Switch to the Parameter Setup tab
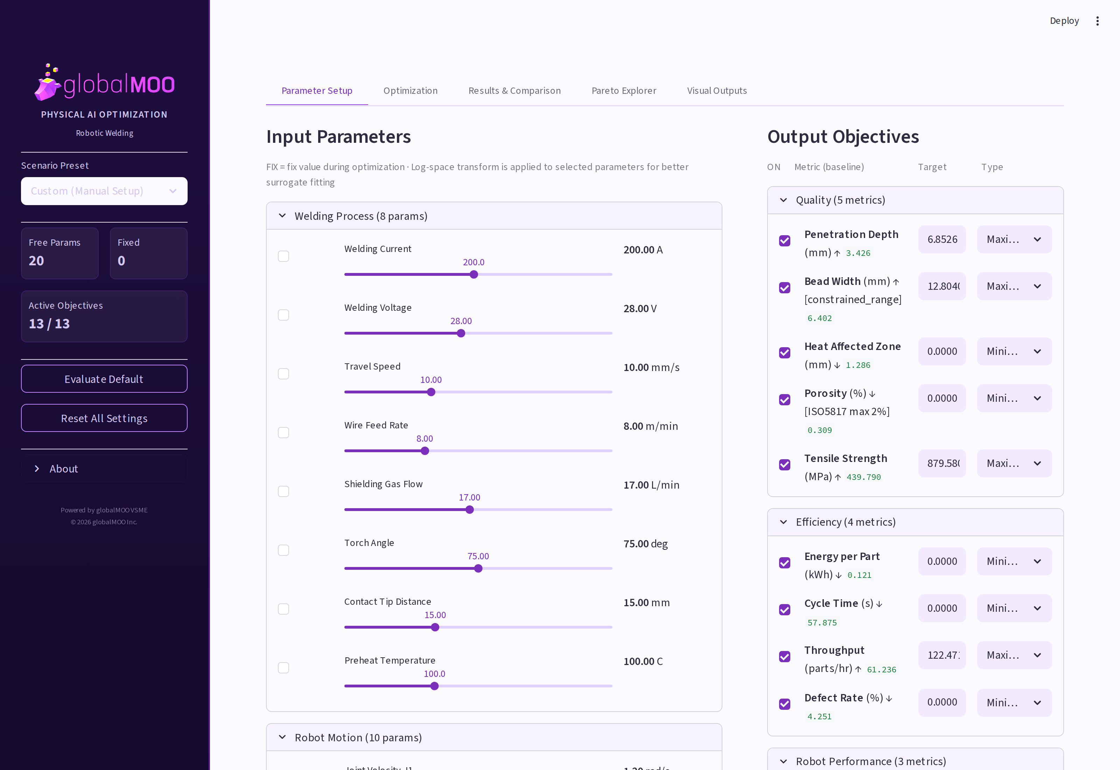The width and height of the screenshot is (1120, 770). pyautogui.click(x=317, y=91)
